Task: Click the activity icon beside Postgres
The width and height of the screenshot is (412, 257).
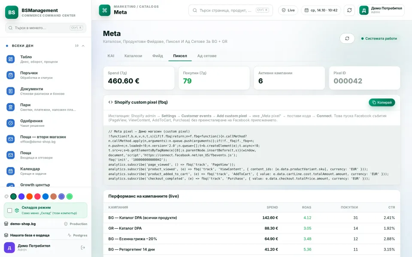Action: coord(70,235)
